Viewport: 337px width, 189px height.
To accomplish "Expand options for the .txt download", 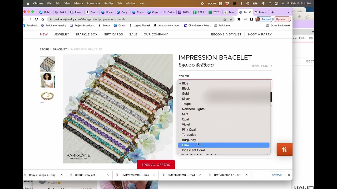I will click(x=246, y=175).
